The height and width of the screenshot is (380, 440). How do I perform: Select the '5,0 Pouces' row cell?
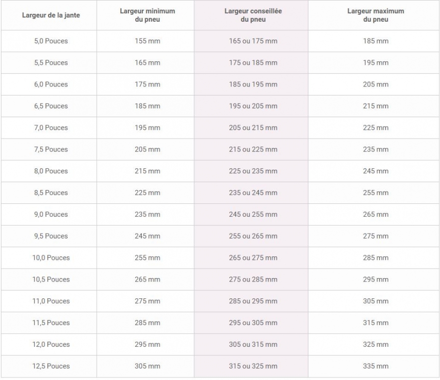click(51, 41)
